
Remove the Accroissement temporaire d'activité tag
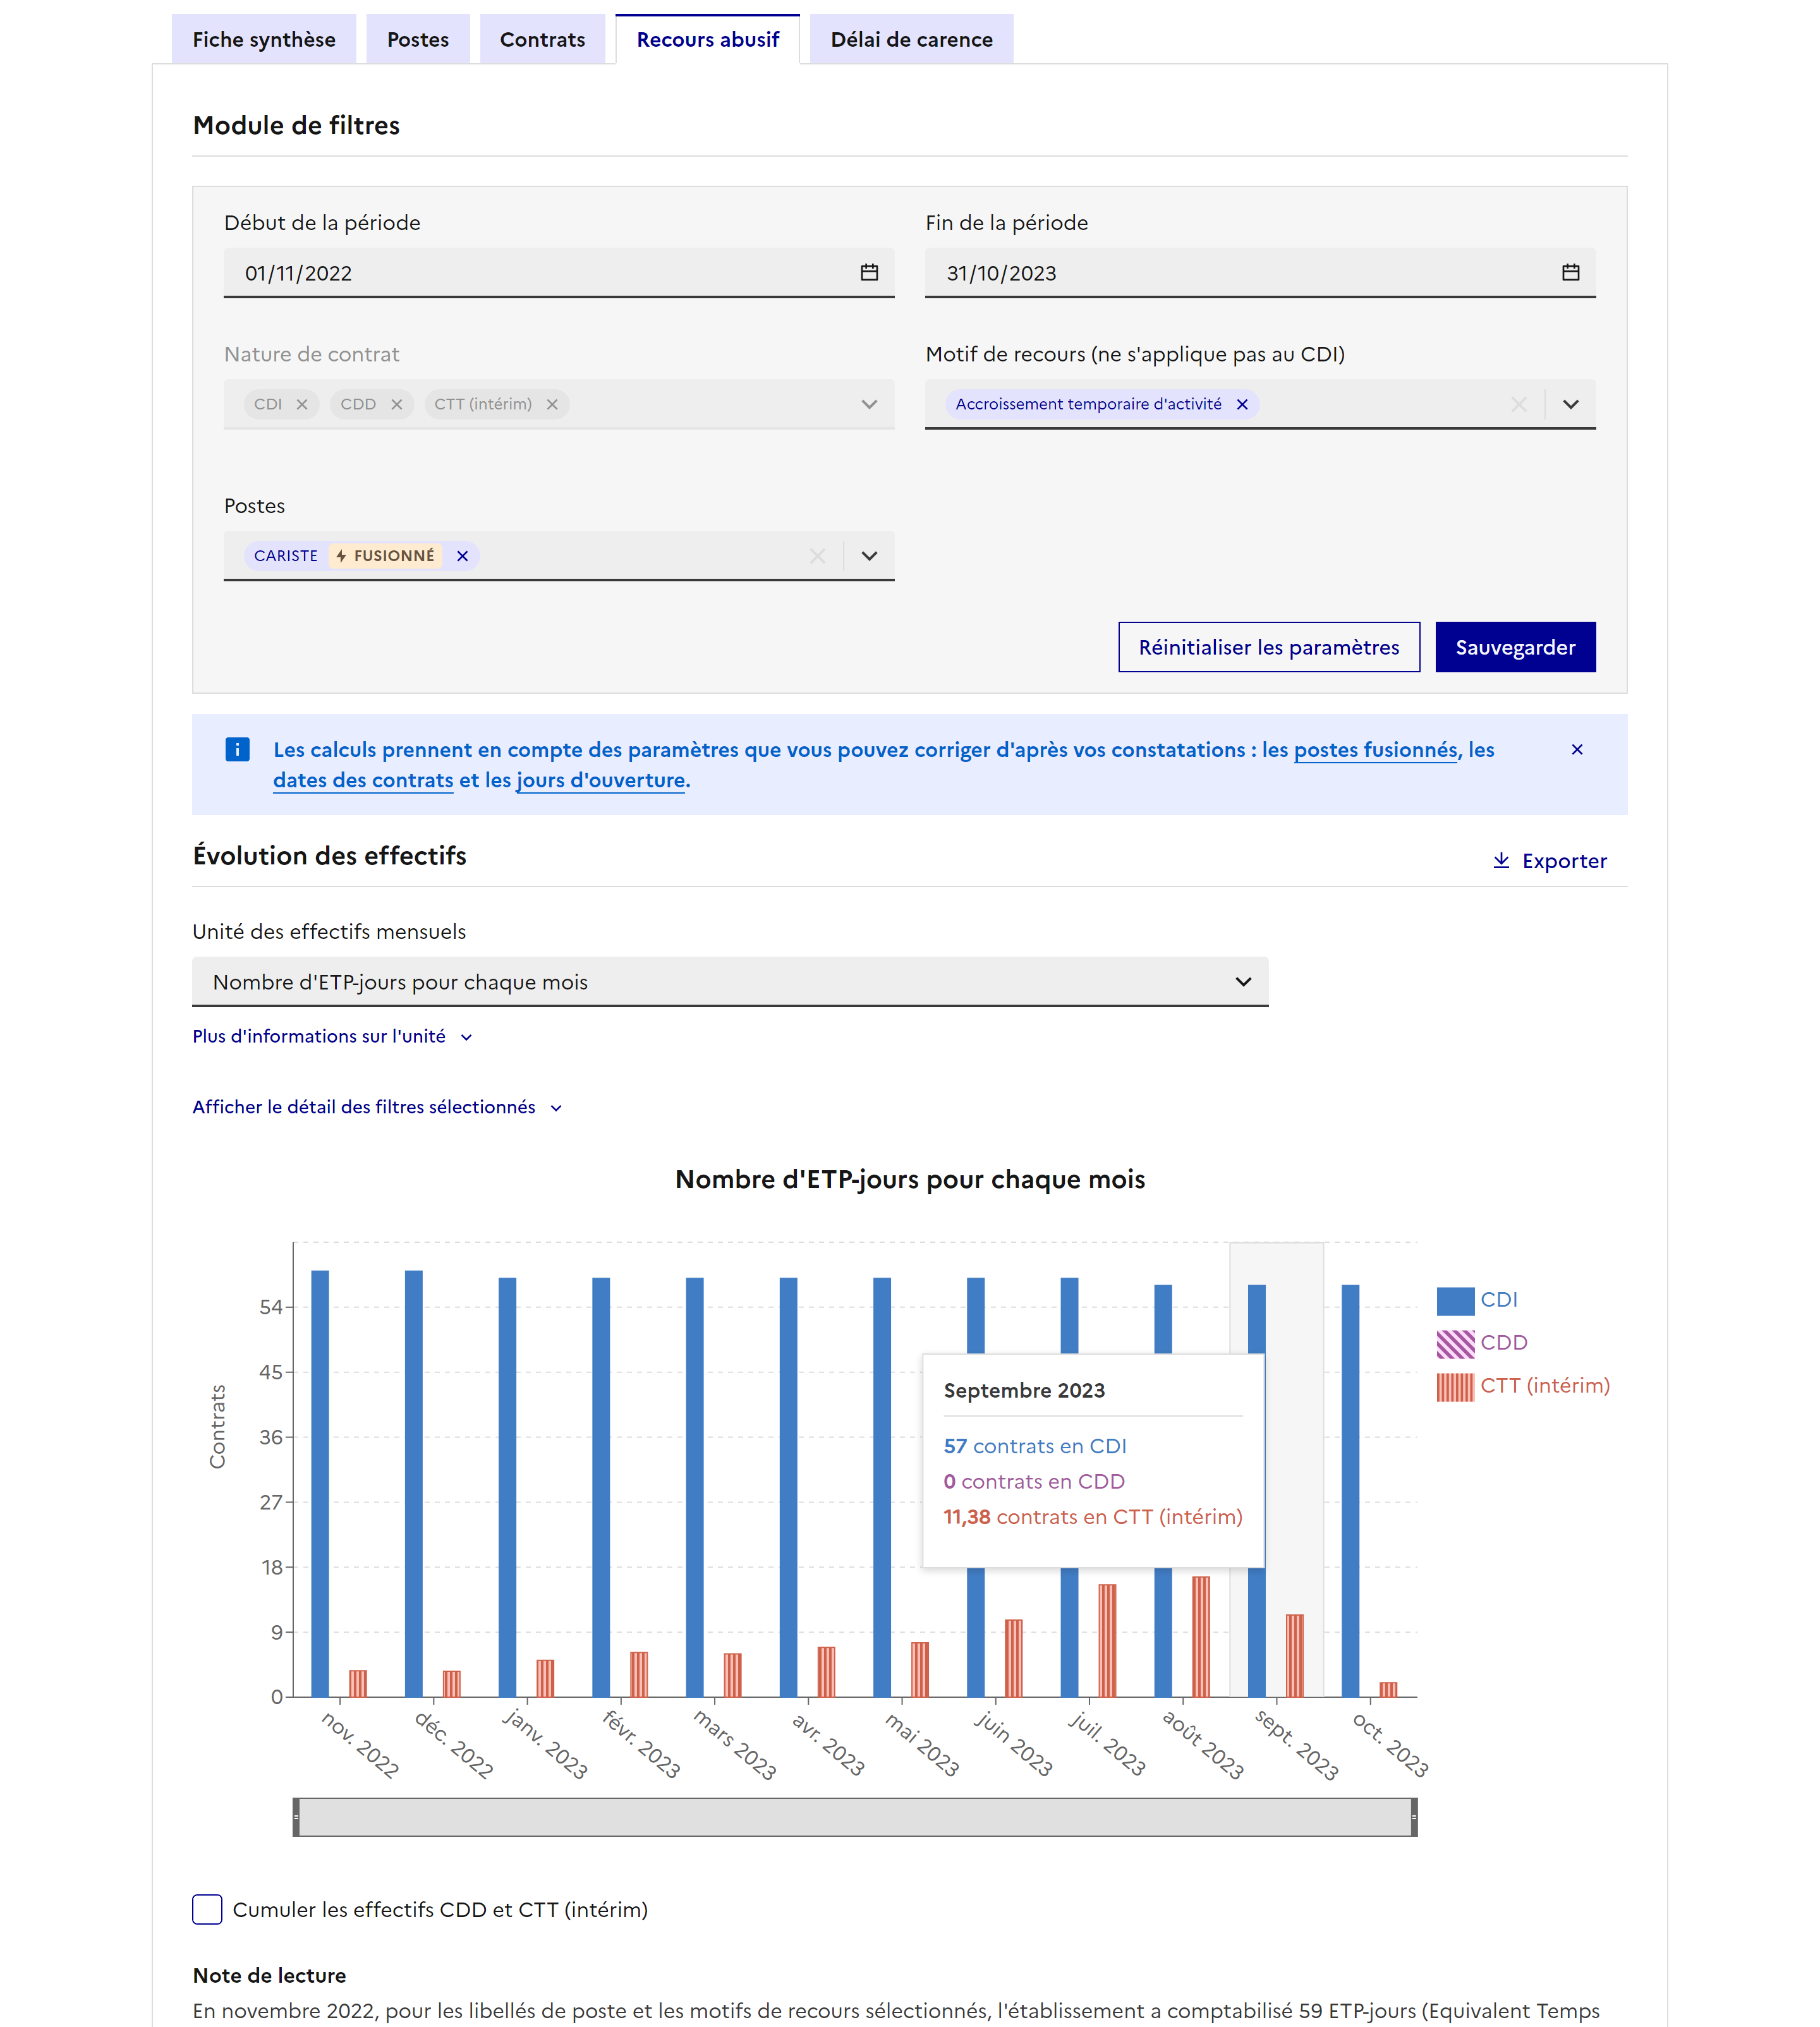(x=1242, y=404)
